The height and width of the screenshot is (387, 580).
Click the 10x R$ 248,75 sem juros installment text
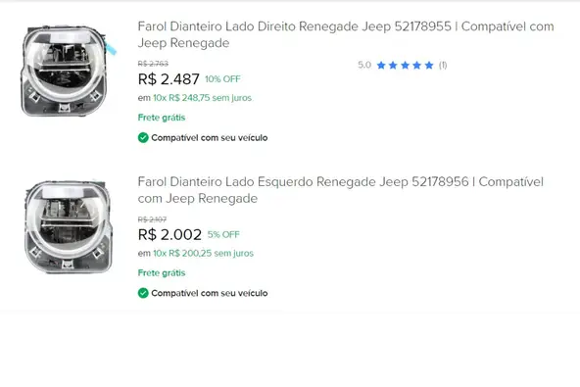(x=203, y=98)
